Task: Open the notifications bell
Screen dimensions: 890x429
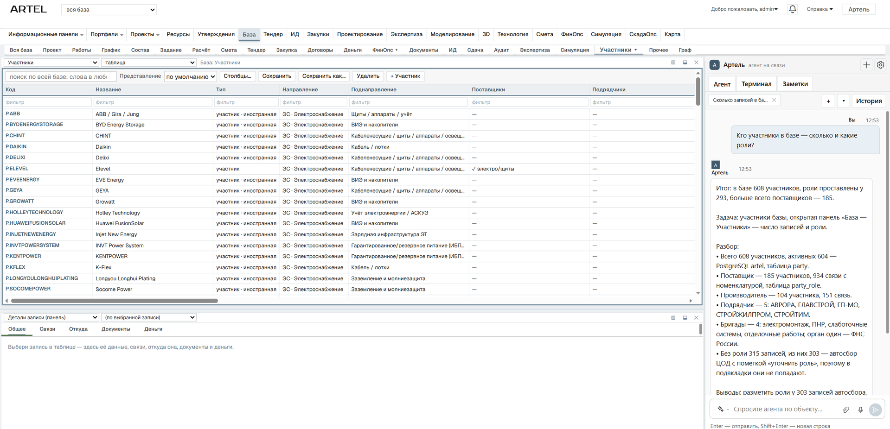Action: point(792,9)
